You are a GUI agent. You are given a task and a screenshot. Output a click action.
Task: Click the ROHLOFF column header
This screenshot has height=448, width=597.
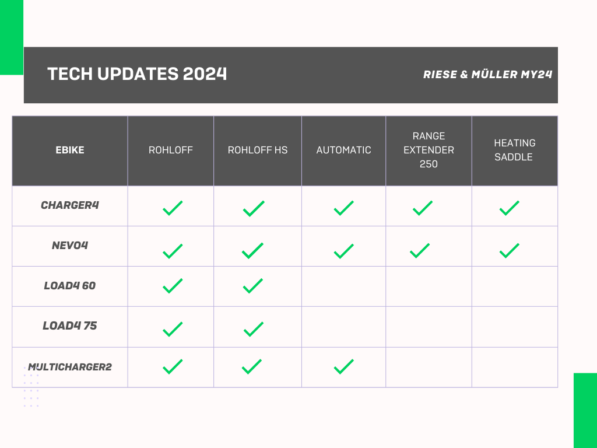[x=171, y=150]
